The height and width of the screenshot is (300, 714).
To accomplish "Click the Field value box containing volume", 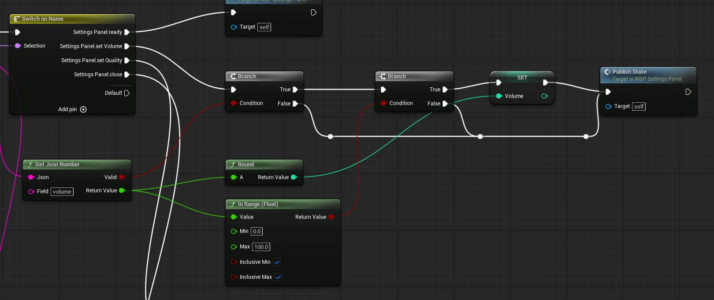I will (x=62, y=191).
